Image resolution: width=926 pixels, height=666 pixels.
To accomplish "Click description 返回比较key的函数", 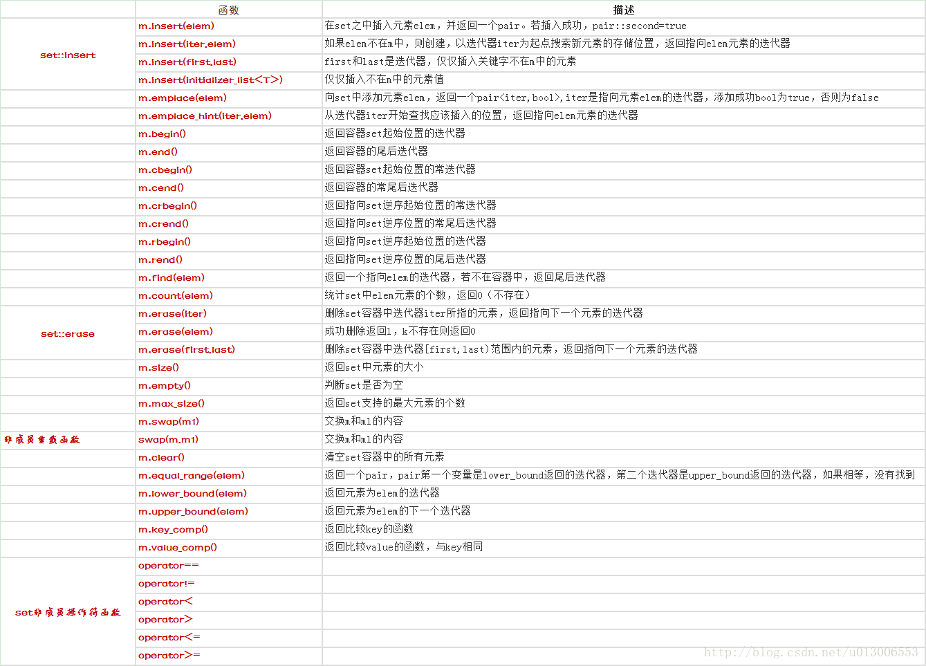I will coord(623,530).
